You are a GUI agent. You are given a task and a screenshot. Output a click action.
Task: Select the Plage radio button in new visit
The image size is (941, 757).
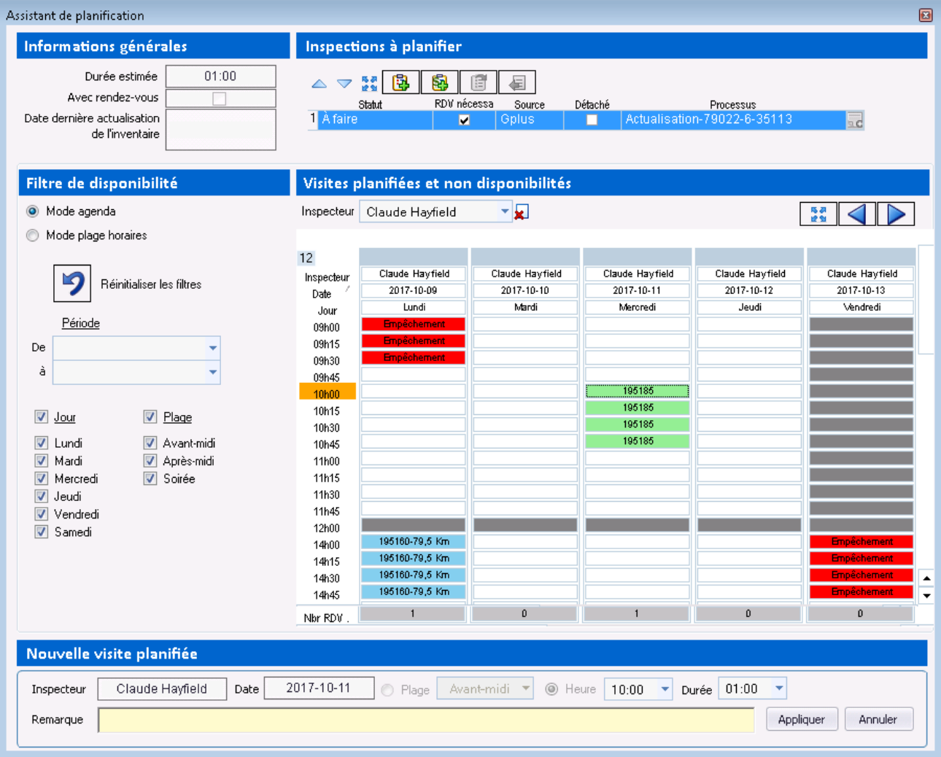(387, 690)
